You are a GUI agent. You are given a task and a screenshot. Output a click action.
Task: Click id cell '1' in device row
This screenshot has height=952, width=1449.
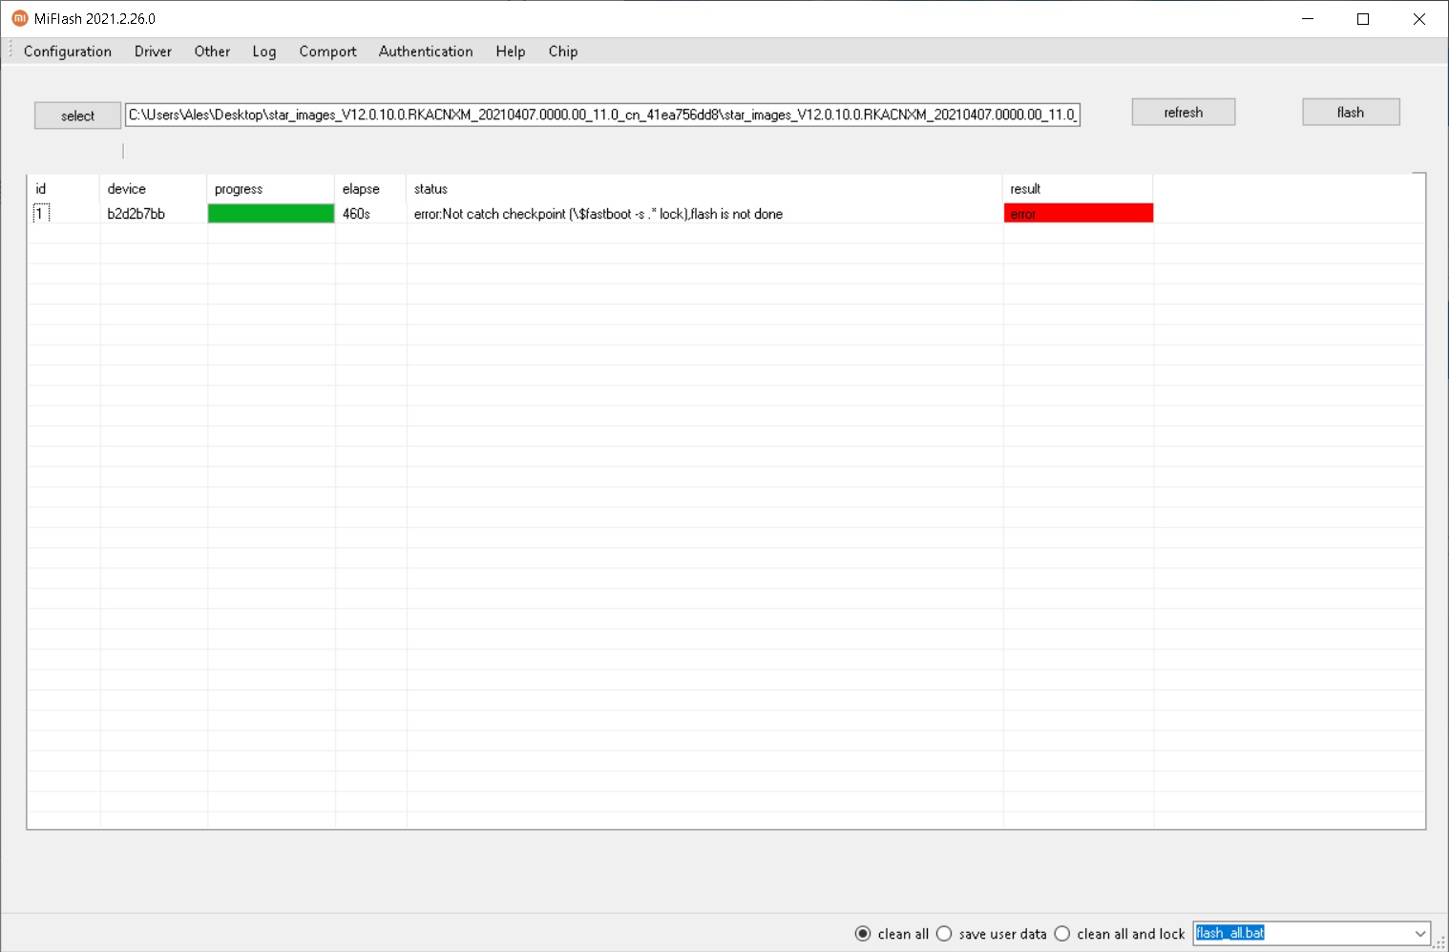click(40, 214)
